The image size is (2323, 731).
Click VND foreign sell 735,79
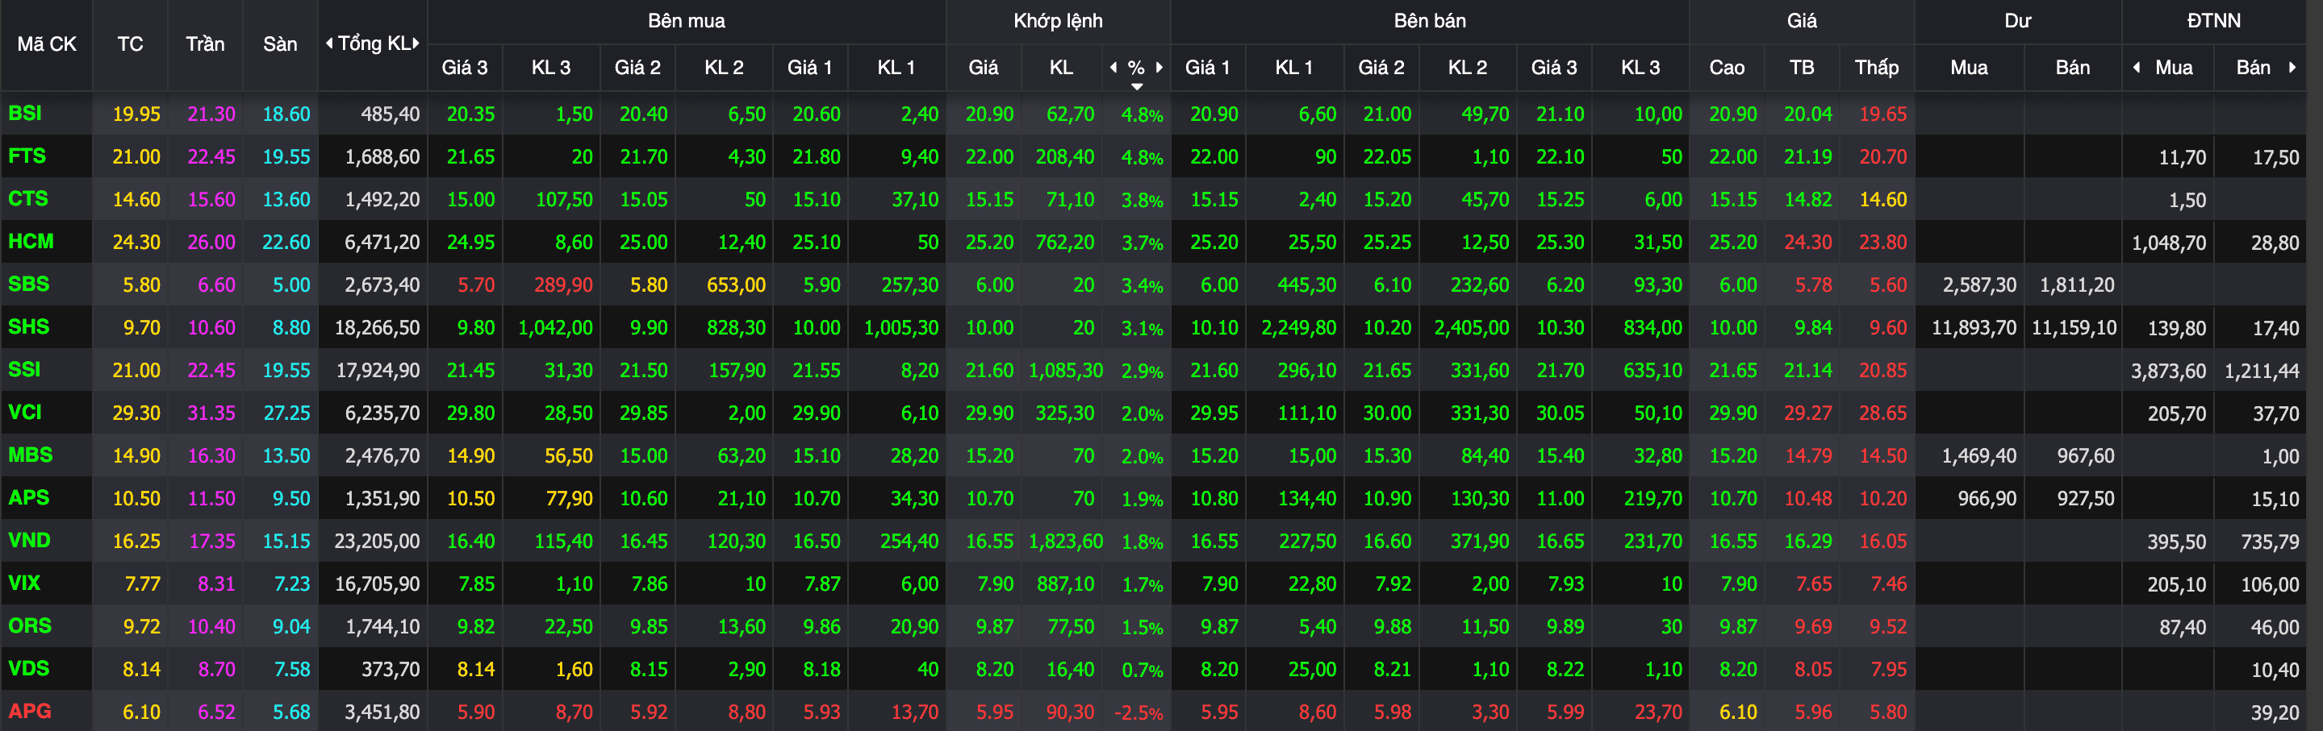coord(2270,542)
